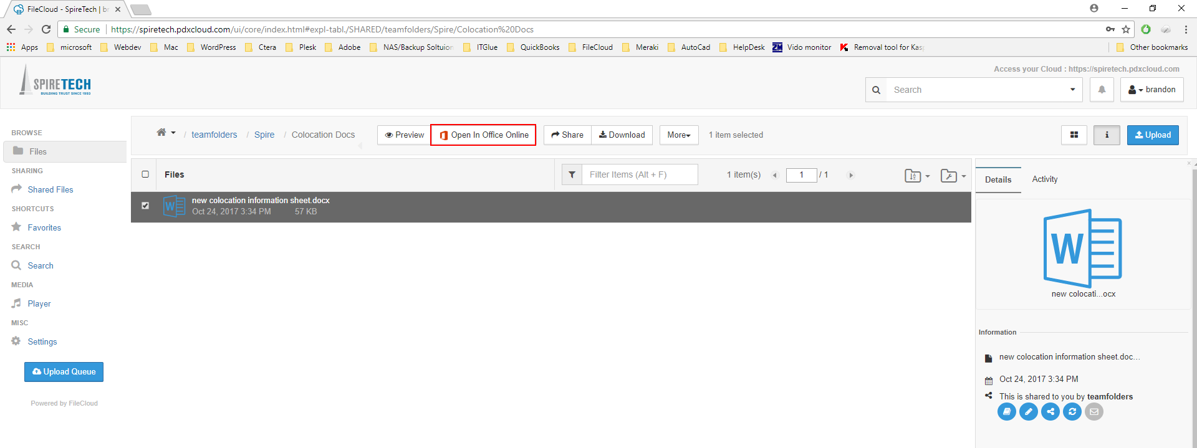The height and width of the screenshot is (448, 1197).
Task: Click the funnel filter icon
Action: click(x=572, y=175)
